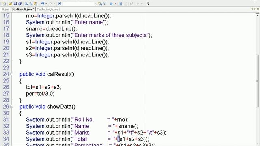This screenshot has width=260, height=146.
Task: Collapse the calResult() method fold marker
Action: click(x=12, y=74)
